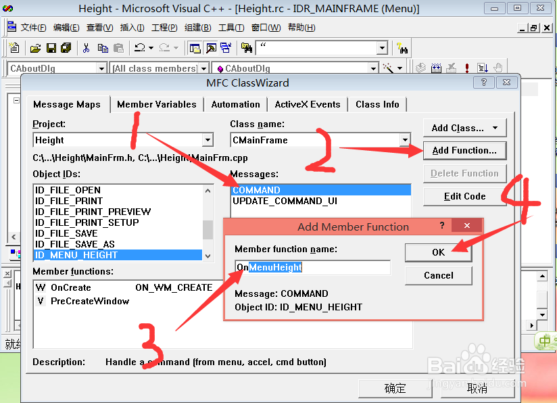Screen dimensions: 557x403
Task: Open the Class name CMainFrame dropdown
Action: coord(405,140)
